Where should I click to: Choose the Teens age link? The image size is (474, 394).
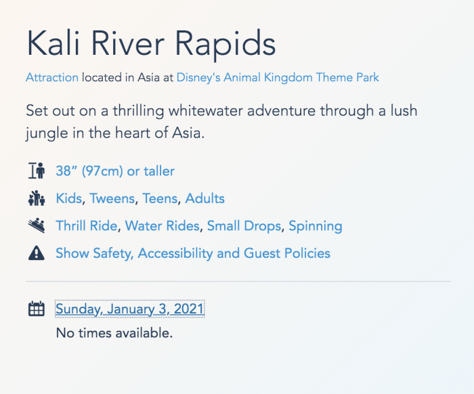(160, 198)
